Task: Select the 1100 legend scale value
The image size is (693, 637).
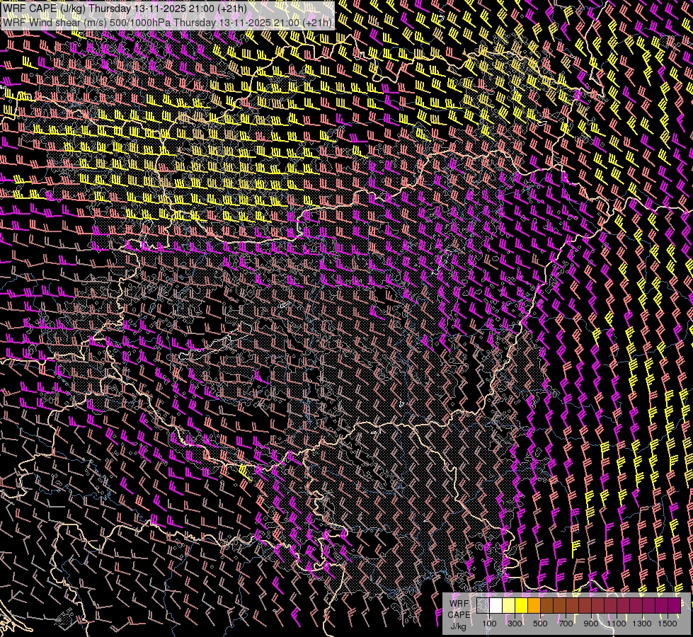Action: (x=617, y=624)
